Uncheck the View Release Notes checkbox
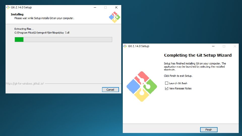The width and height of the screenshot is (242, 136). [167, 88]
